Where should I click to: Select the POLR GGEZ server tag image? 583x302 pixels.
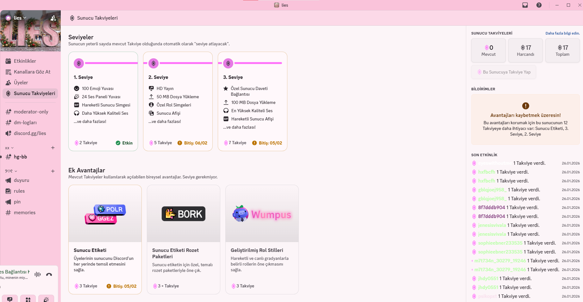(105, 214)
